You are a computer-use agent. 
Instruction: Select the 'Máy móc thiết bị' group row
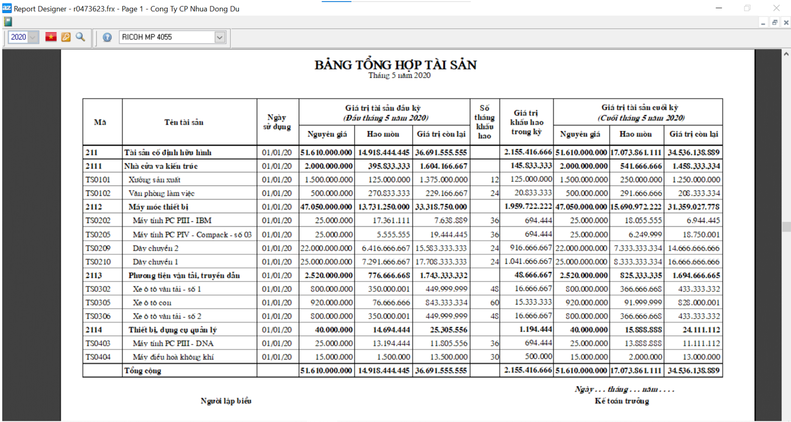click(158, 207)
